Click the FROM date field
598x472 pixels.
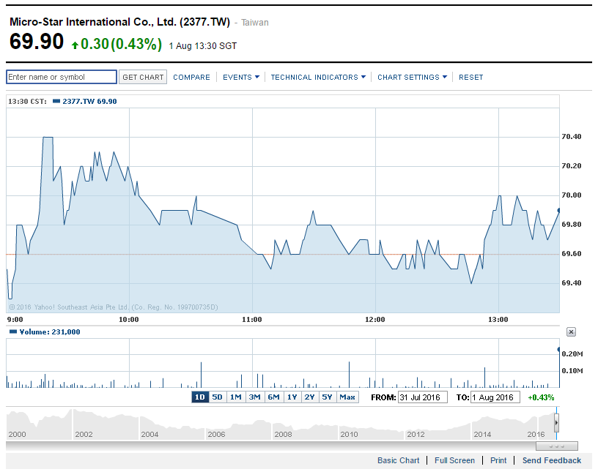(x=423, y=397)
